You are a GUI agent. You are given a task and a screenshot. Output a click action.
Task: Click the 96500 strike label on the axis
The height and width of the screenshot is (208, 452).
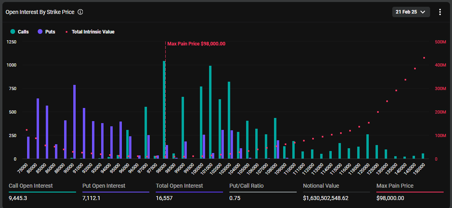tap(134, 169)
